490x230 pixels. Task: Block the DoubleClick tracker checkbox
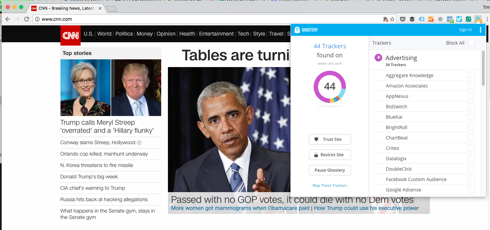pyautogui.click(x=471, y=169)
